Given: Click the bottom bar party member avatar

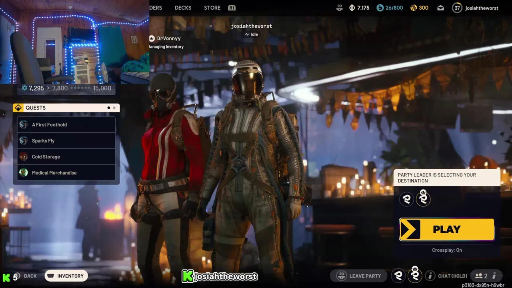Looking at the screenshot, I should (398, 276).
